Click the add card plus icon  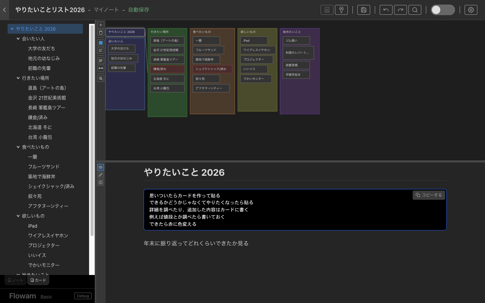[x=101, y=25]
